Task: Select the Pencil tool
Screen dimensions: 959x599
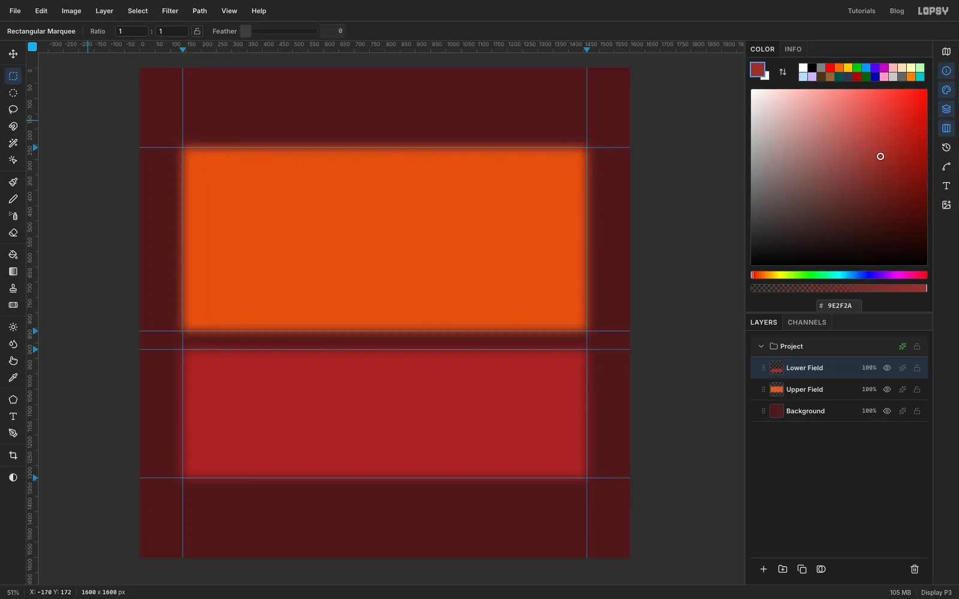Action: [x=13, y=199]
